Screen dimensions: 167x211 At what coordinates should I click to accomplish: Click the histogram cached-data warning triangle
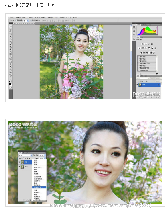tap(156, 28)
